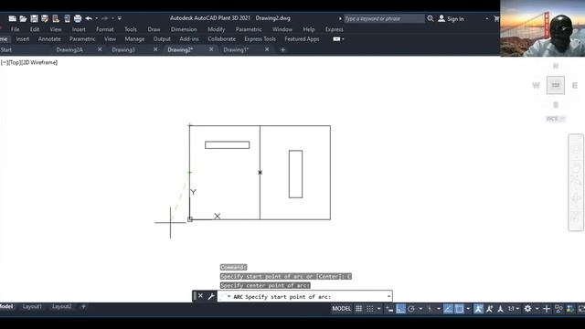Click the ARC command line input

coord(304,296)
